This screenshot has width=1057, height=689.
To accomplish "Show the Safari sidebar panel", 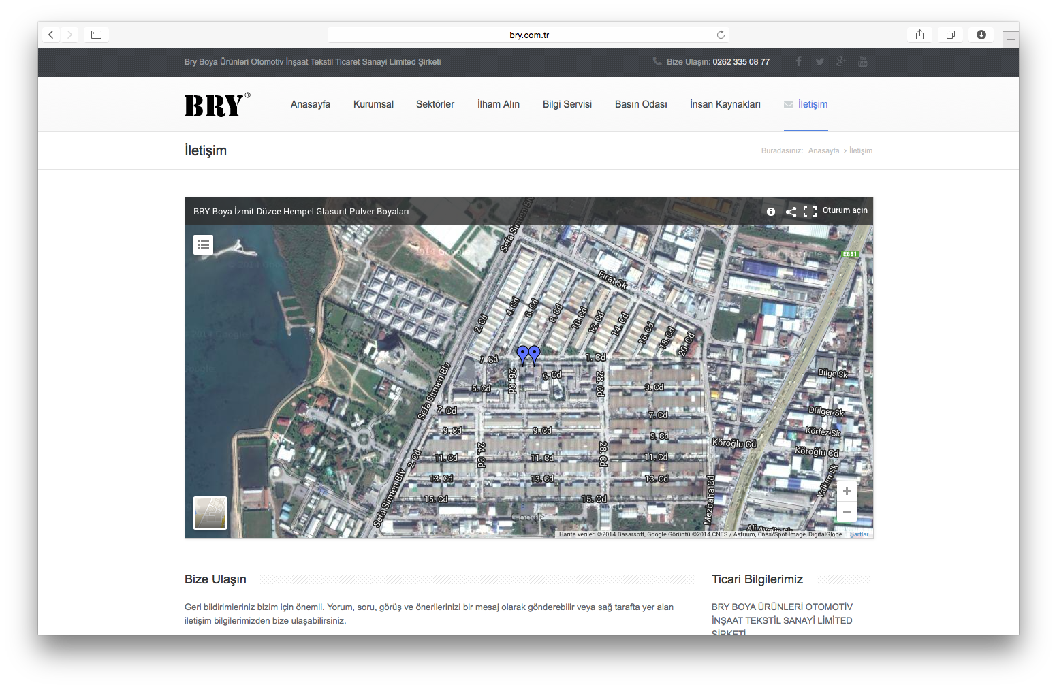I will click(x=96, y=35).
